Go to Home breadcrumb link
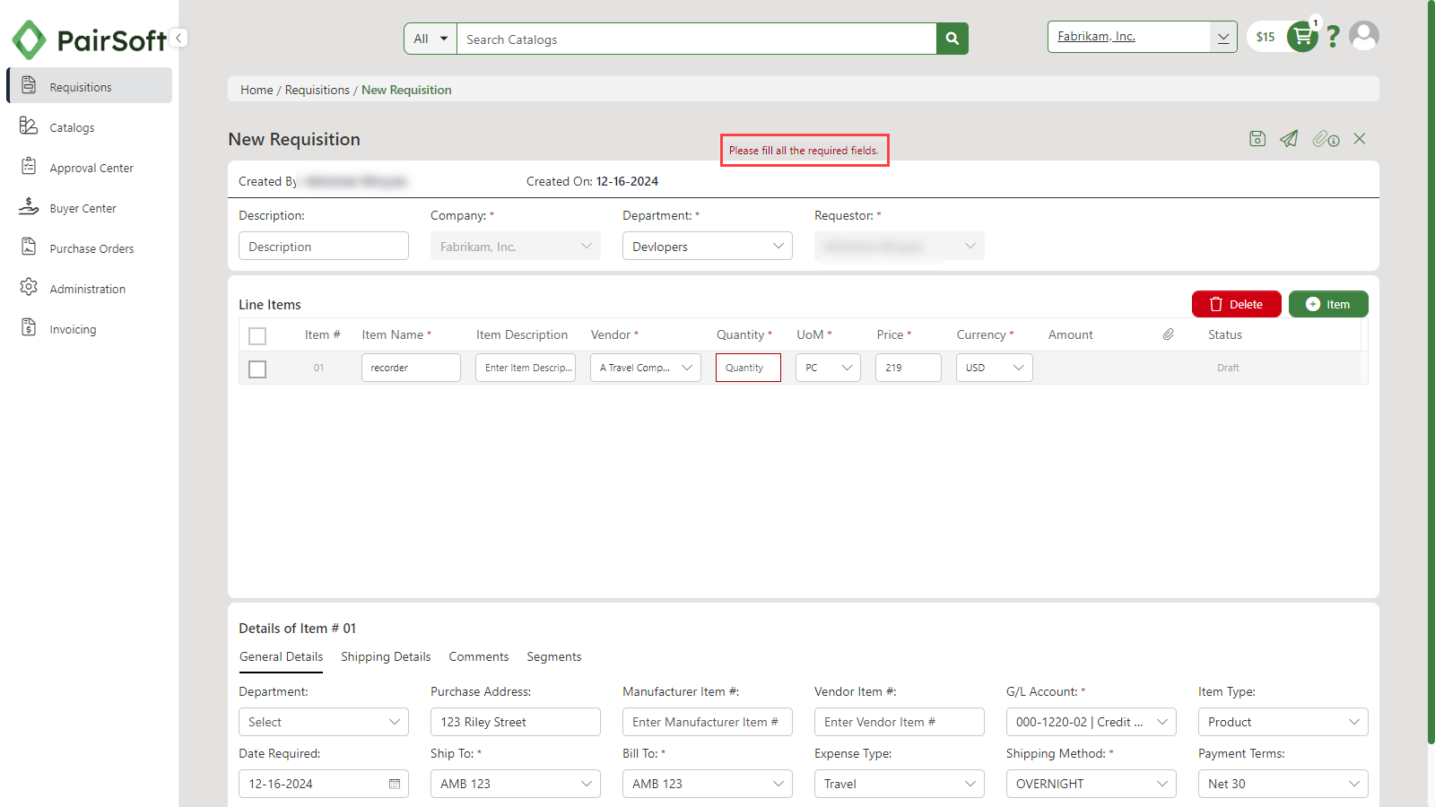Screen dimensions: 1435x807 (257, 90)
